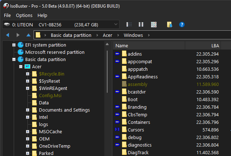Select the diagnostics folder row
Image resolution: width=231 pixels, height=156 pixels.
(140, 145)
